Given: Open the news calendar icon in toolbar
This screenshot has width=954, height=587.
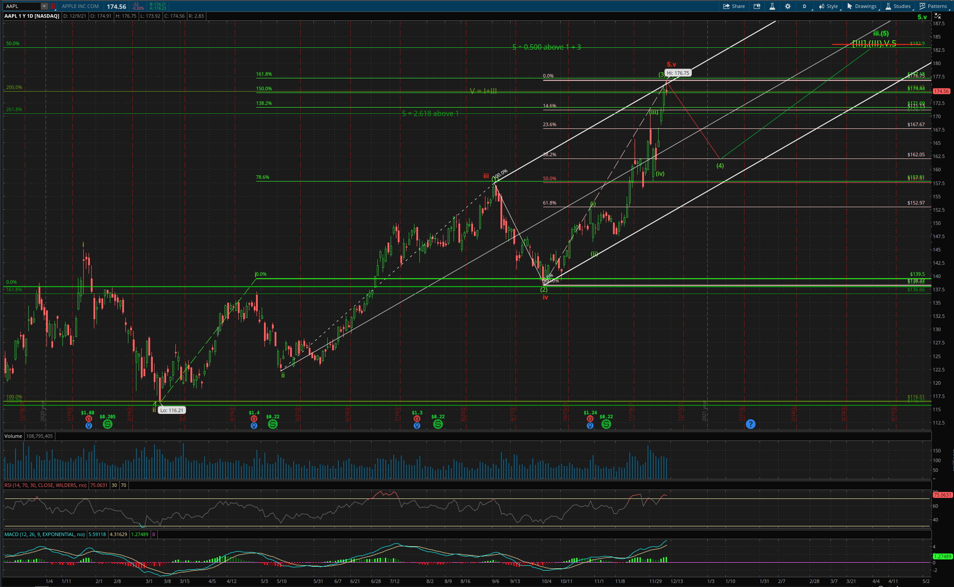Looking at the screenshot, I should click(757, 6).
